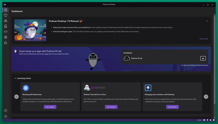Viewport: 218px width, 124px height.
Task: Click the Podman Desktop 1.14 Release heading
Action: pyautogui.click(x=66, y=21)
